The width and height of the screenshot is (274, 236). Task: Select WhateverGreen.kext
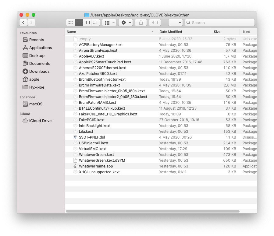161,154
